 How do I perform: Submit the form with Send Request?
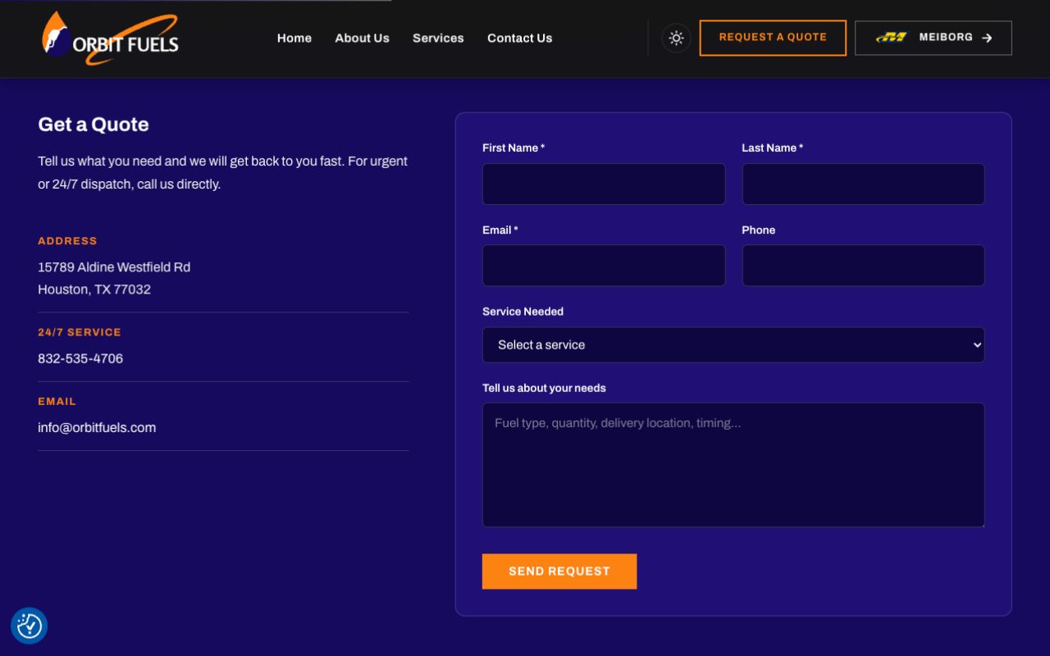(x=559, y=572)
